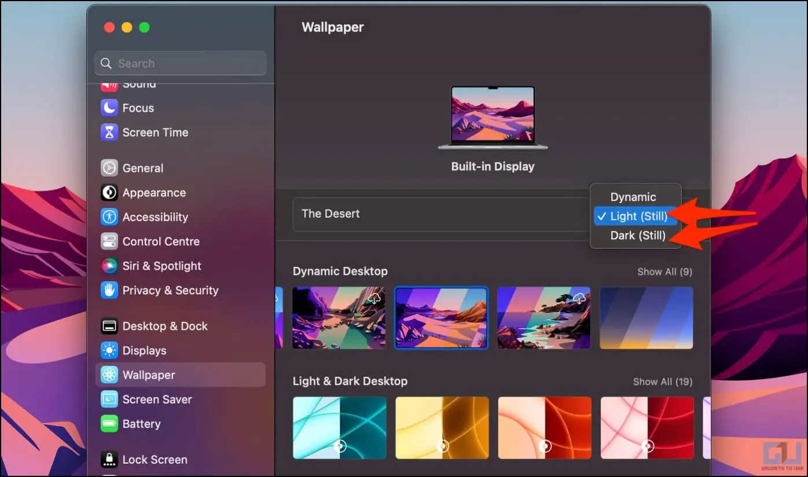Image resolution: width=808 pixels, height=477 pixels.
Task: Click the Privacy & Security hand icon
Action: (109, 290)
